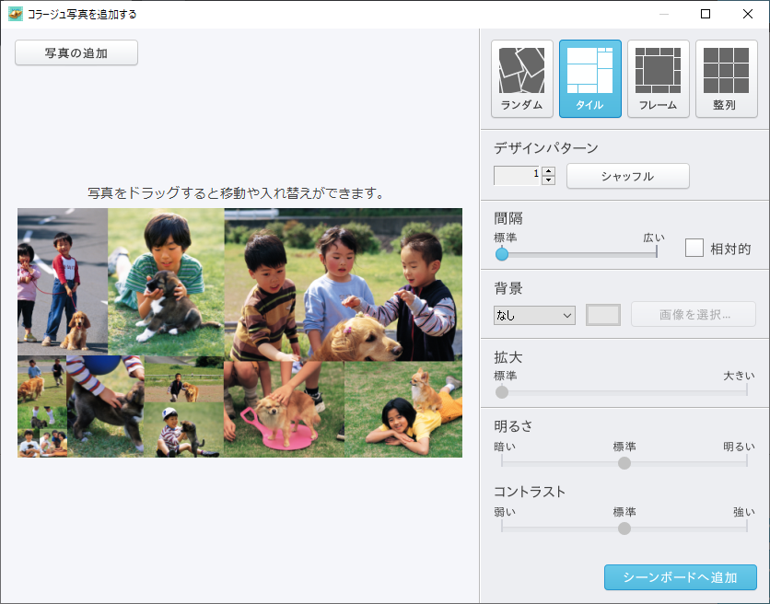Select the boy with puppy photo
The width and height of the screenshot is (770, 604).
tap(166, 281)
